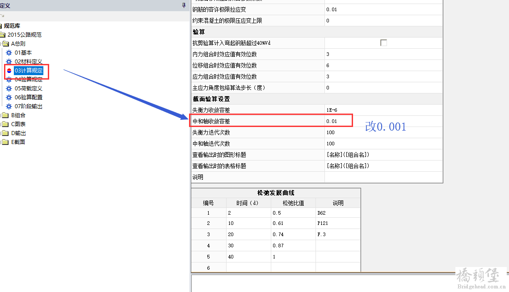Click red-blue icon beside 03计算规定
The image size is (509, 292).
[x=9, y=71]
